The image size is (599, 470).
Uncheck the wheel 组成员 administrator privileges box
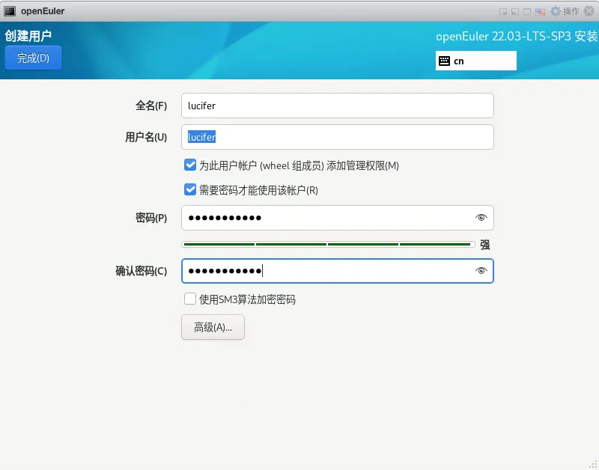pos(190,165)
